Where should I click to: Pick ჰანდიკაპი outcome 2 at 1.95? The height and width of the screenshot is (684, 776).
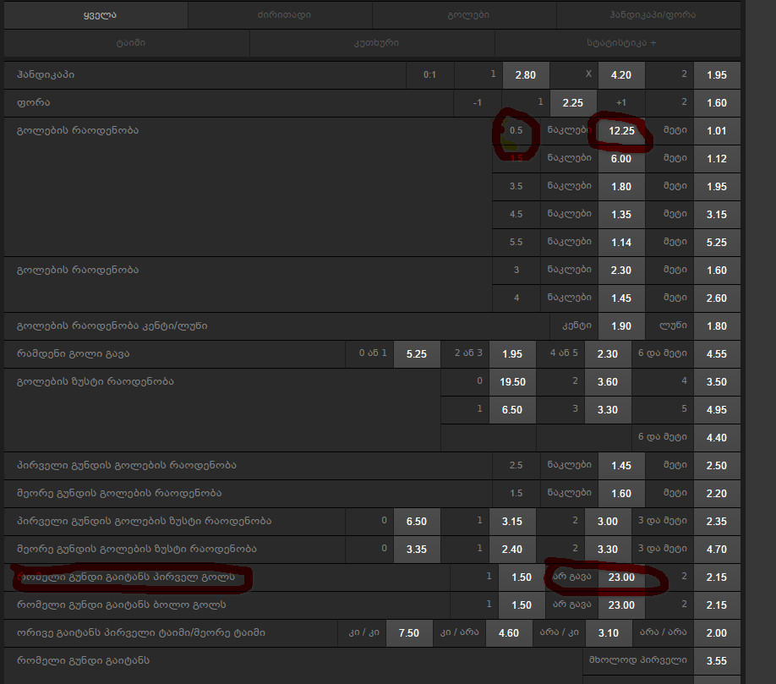(x=717, y=75)
